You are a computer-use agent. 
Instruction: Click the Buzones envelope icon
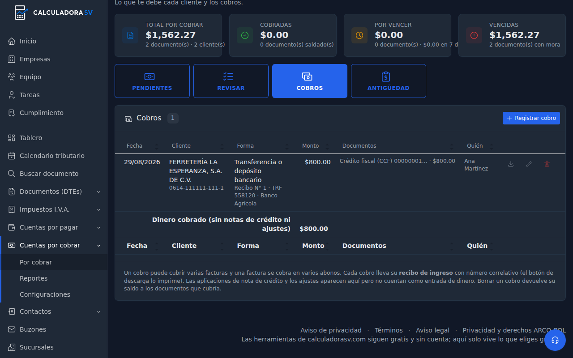click(x=12, y=329)
